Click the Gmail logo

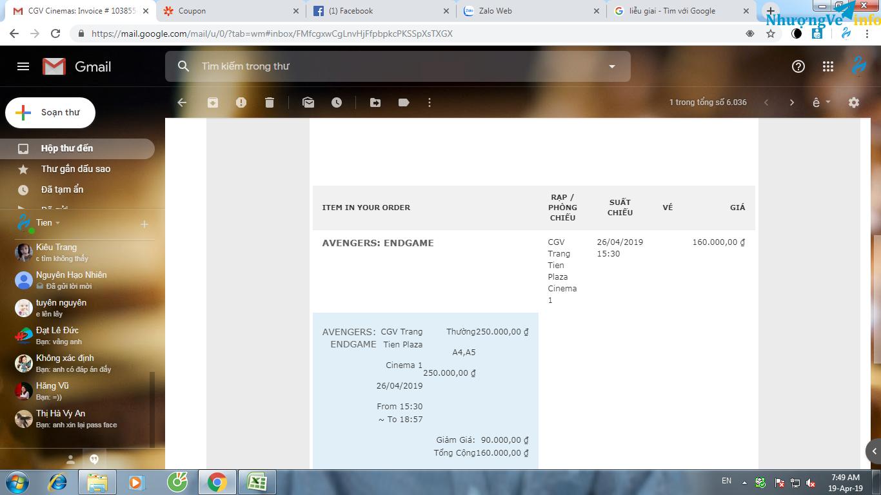click(x=77, y=66)
